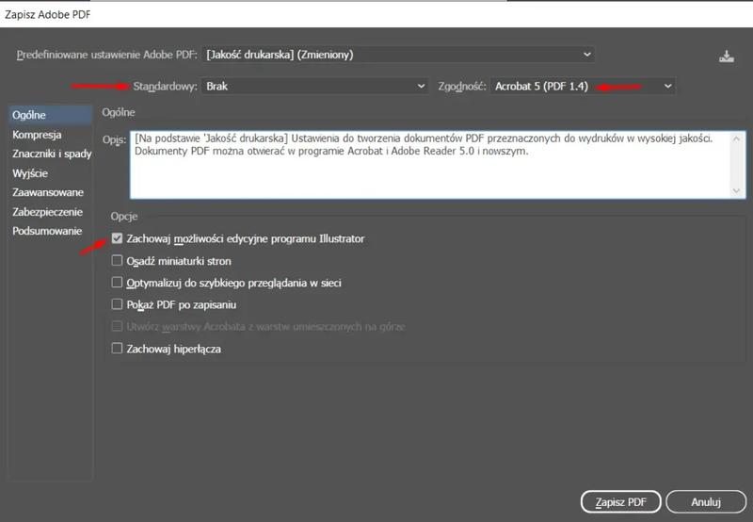
Task: Open the Zaawansowane settings section
Action: [x=48, y=192]
